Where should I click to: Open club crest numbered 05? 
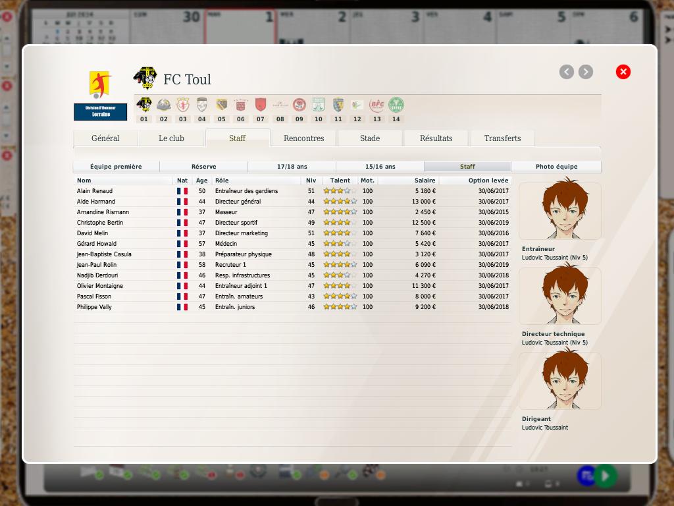[221, 105]
